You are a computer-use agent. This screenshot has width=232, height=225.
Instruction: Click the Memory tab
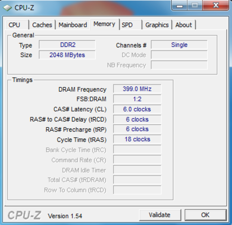(105, 24)
